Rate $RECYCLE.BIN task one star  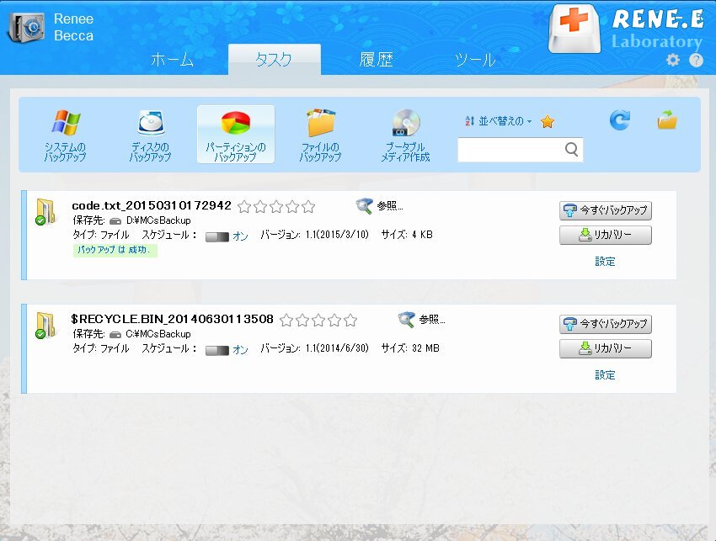pos(286,321)
